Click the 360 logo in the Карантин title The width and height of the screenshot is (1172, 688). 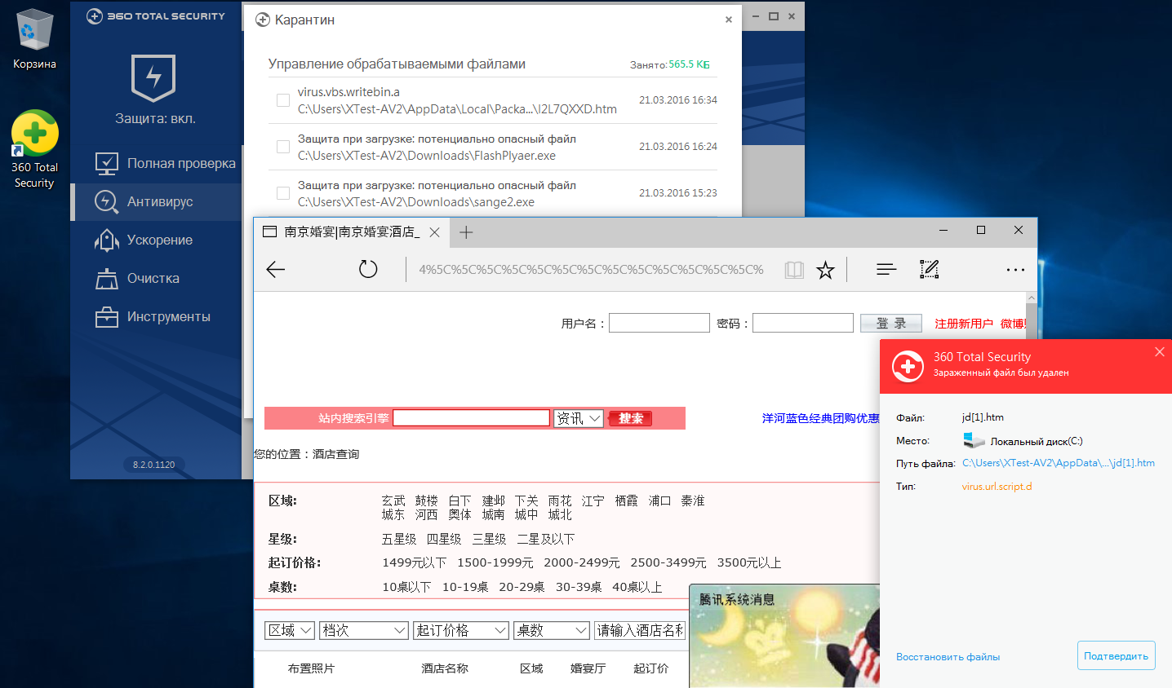[263, 20]
